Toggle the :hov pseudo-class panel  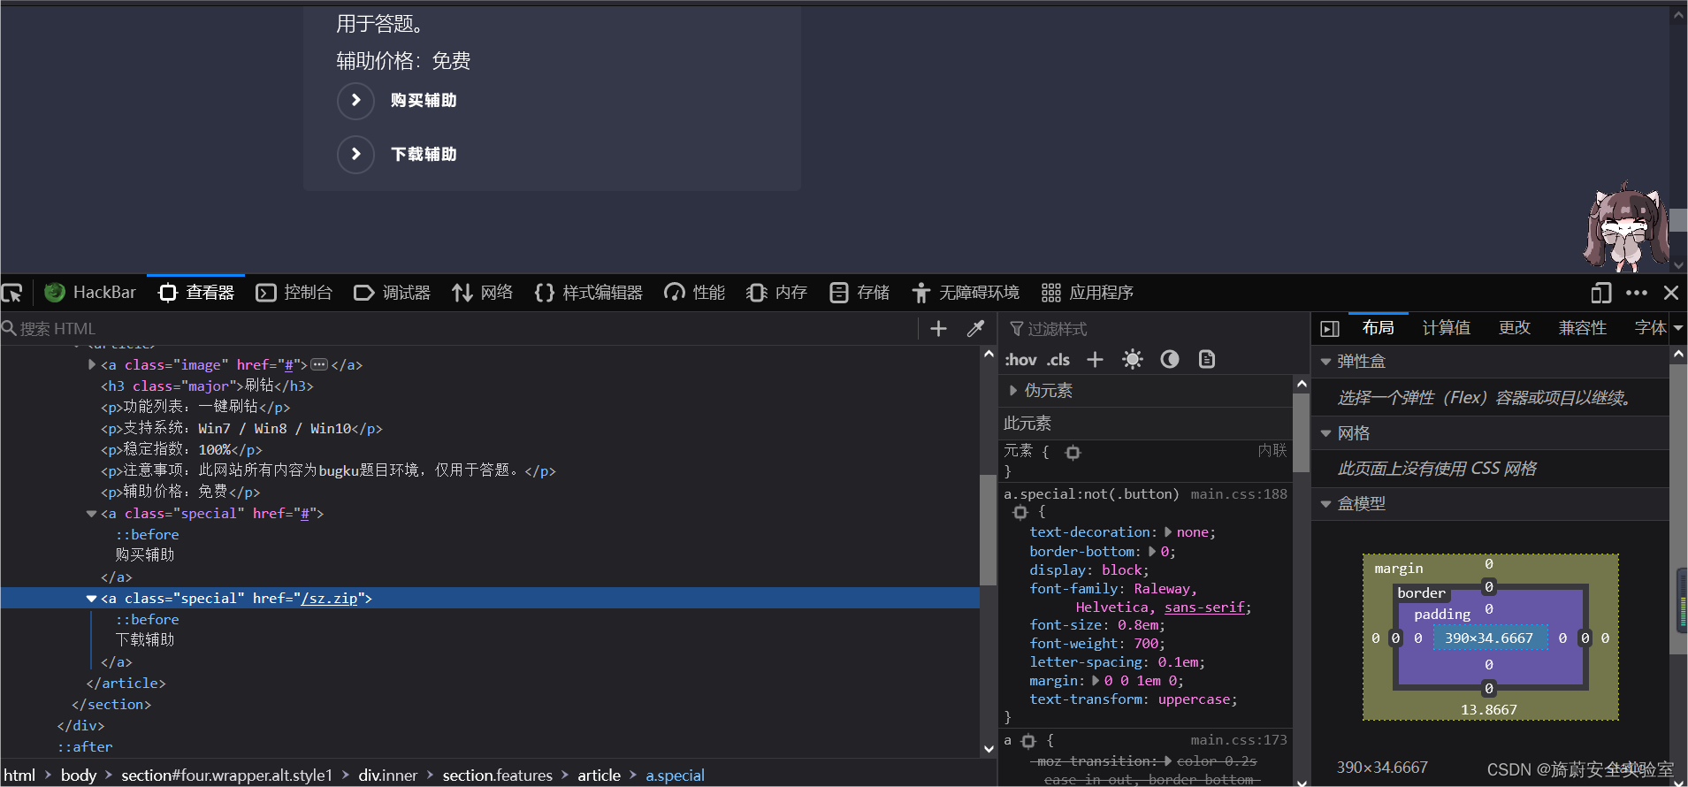pyautogui.click(x=1020, y=360)
